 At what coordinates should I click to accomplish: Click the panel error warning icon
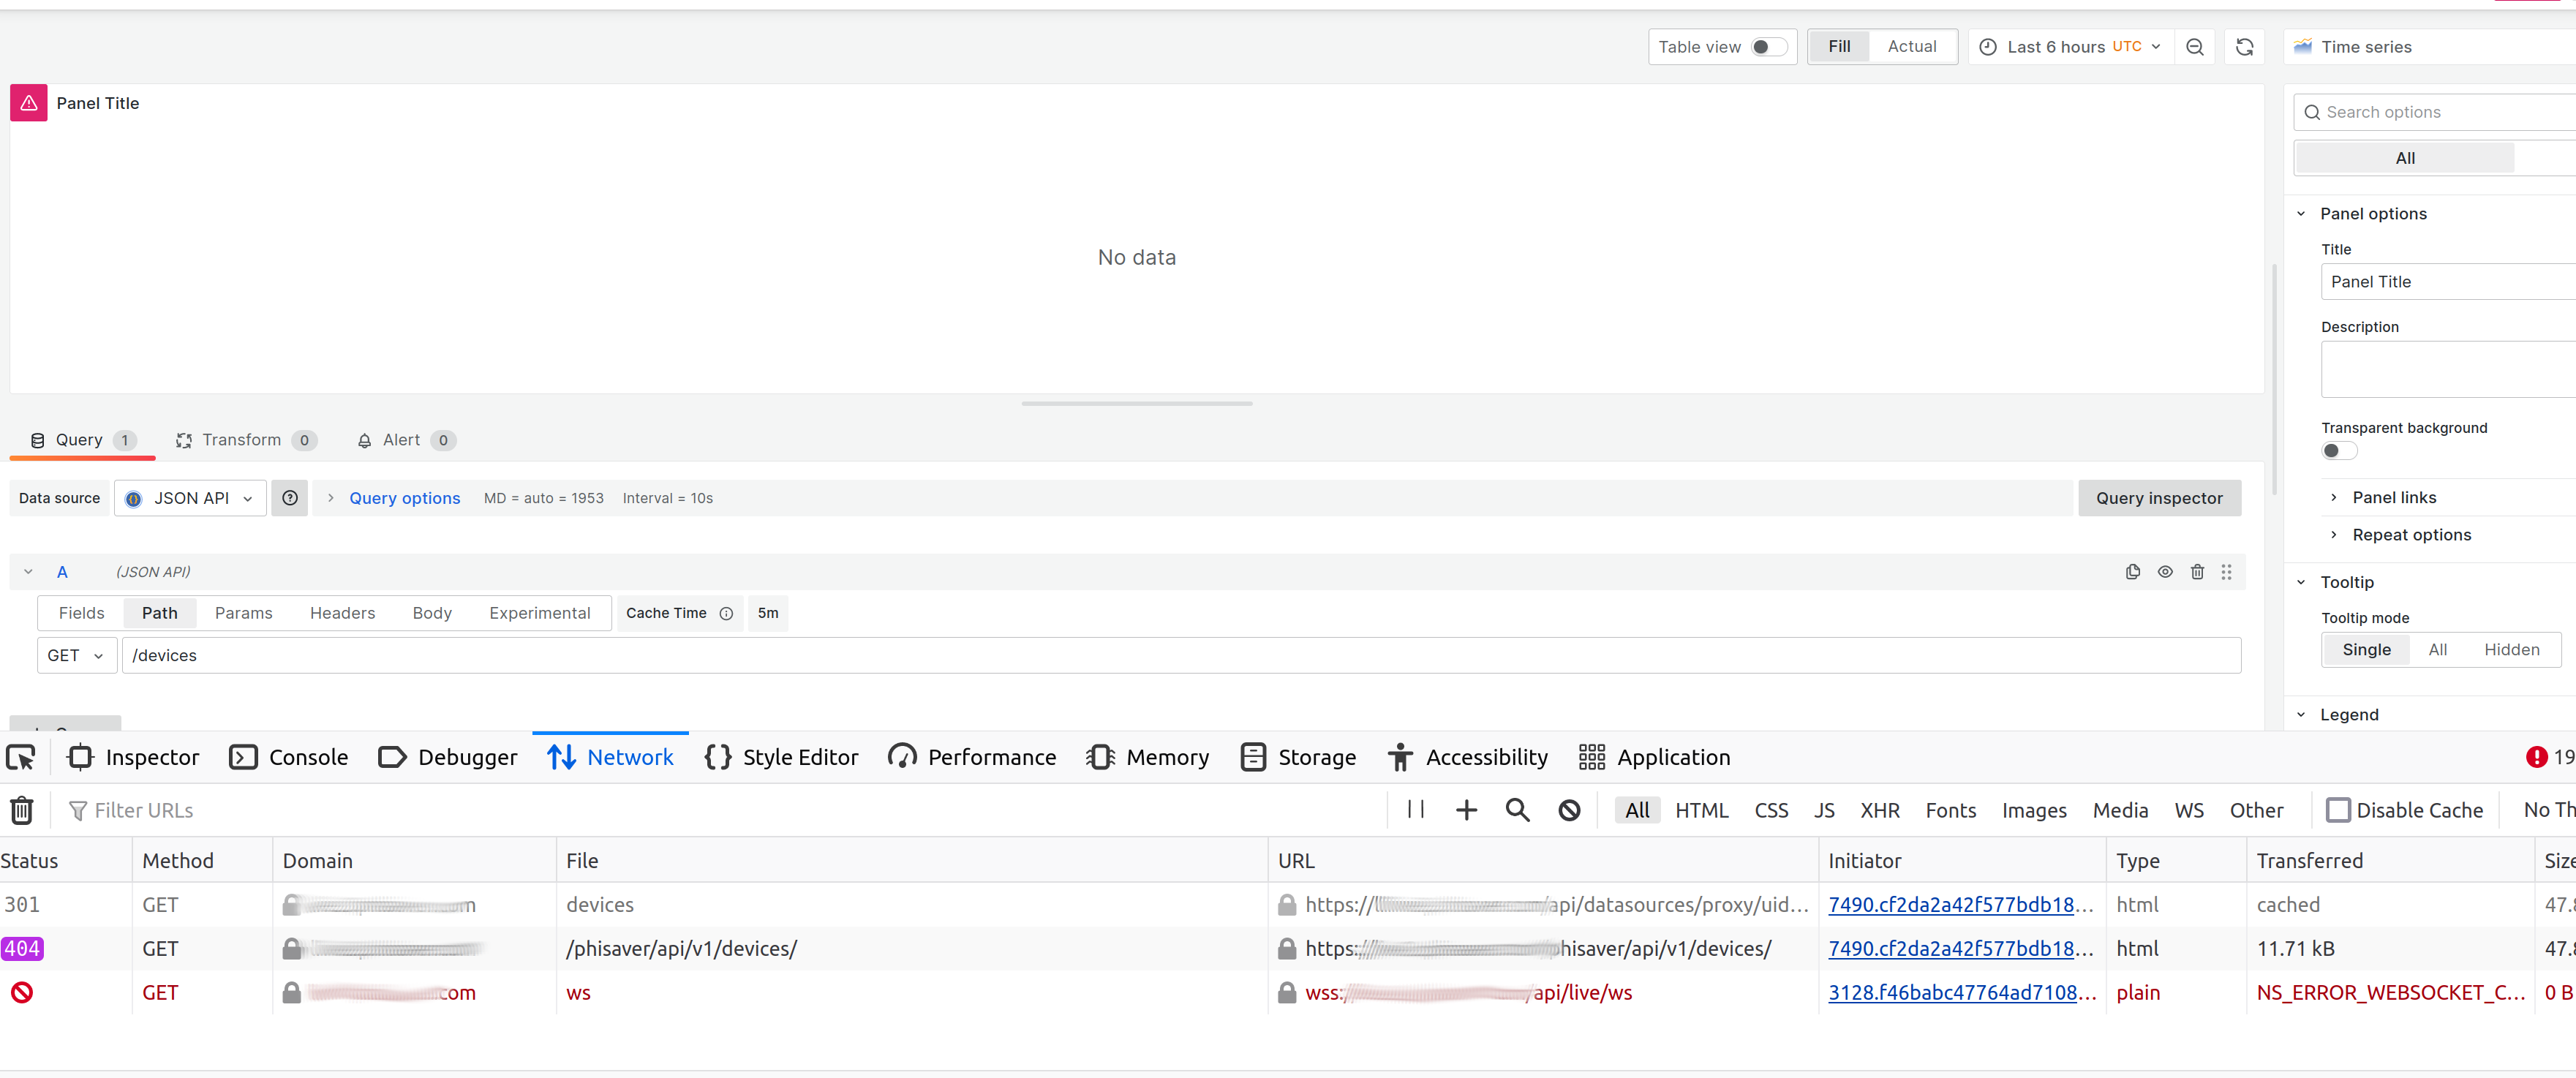pyautogui.click(x=29, y=103)
